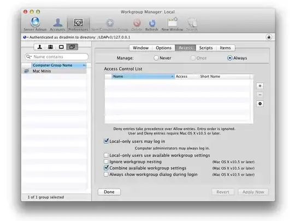Show the users list tab
Viewport: 295px width, 221px height.
[x=39, y=47]
